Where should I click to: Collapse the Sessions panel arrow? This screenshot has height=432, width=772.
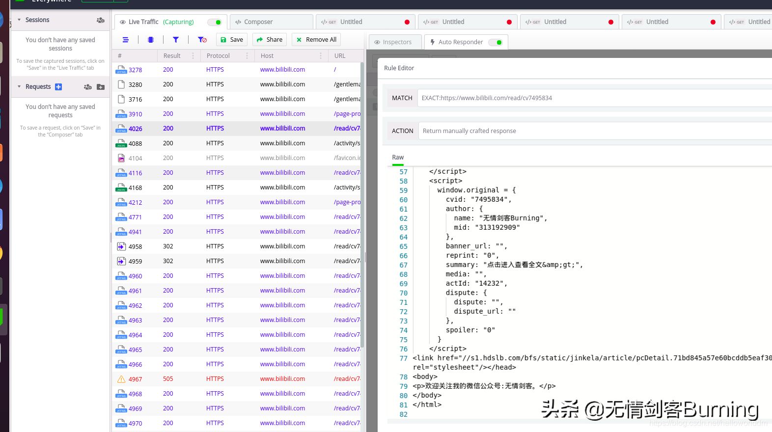(19, 20)
